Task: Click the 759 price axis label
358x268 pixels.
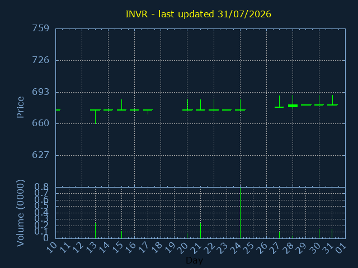Action: (x=40, y=28)
